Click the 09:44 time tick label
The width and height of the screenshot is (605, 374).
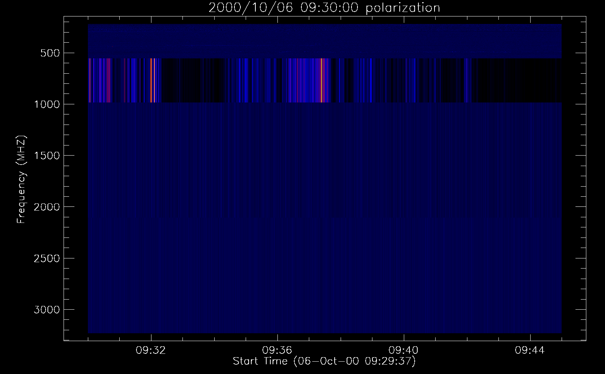[x=530, y=350]
